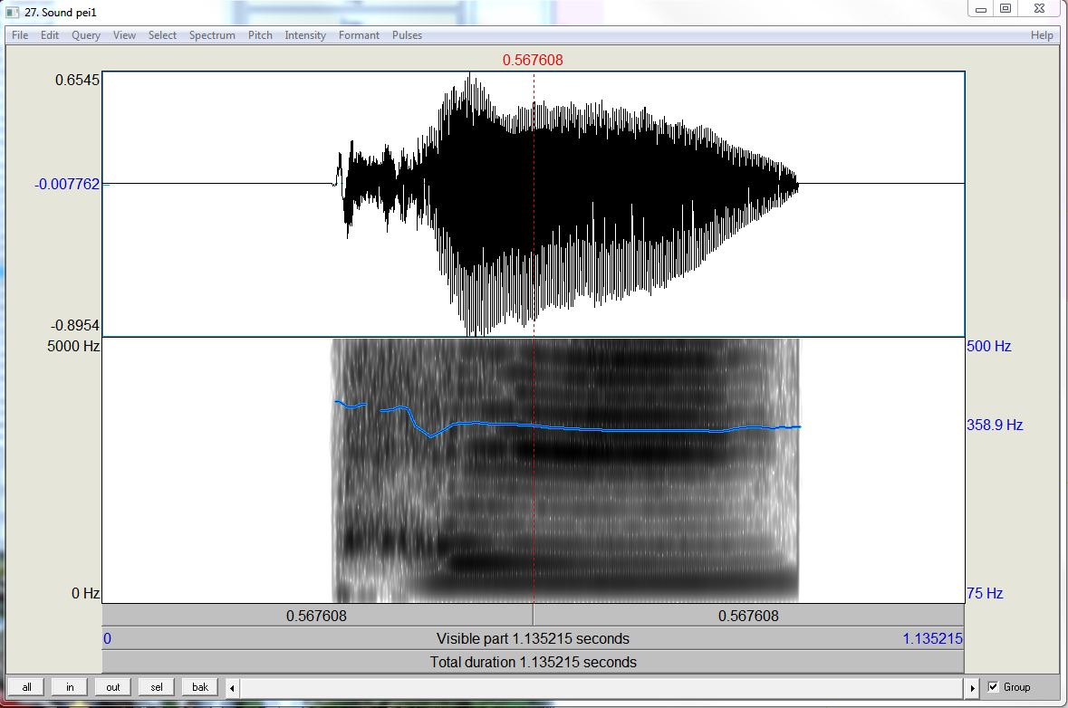Screen dimensions: 1068x708
Task: Click the scrollbar left arrow
Action: [232, 687]
